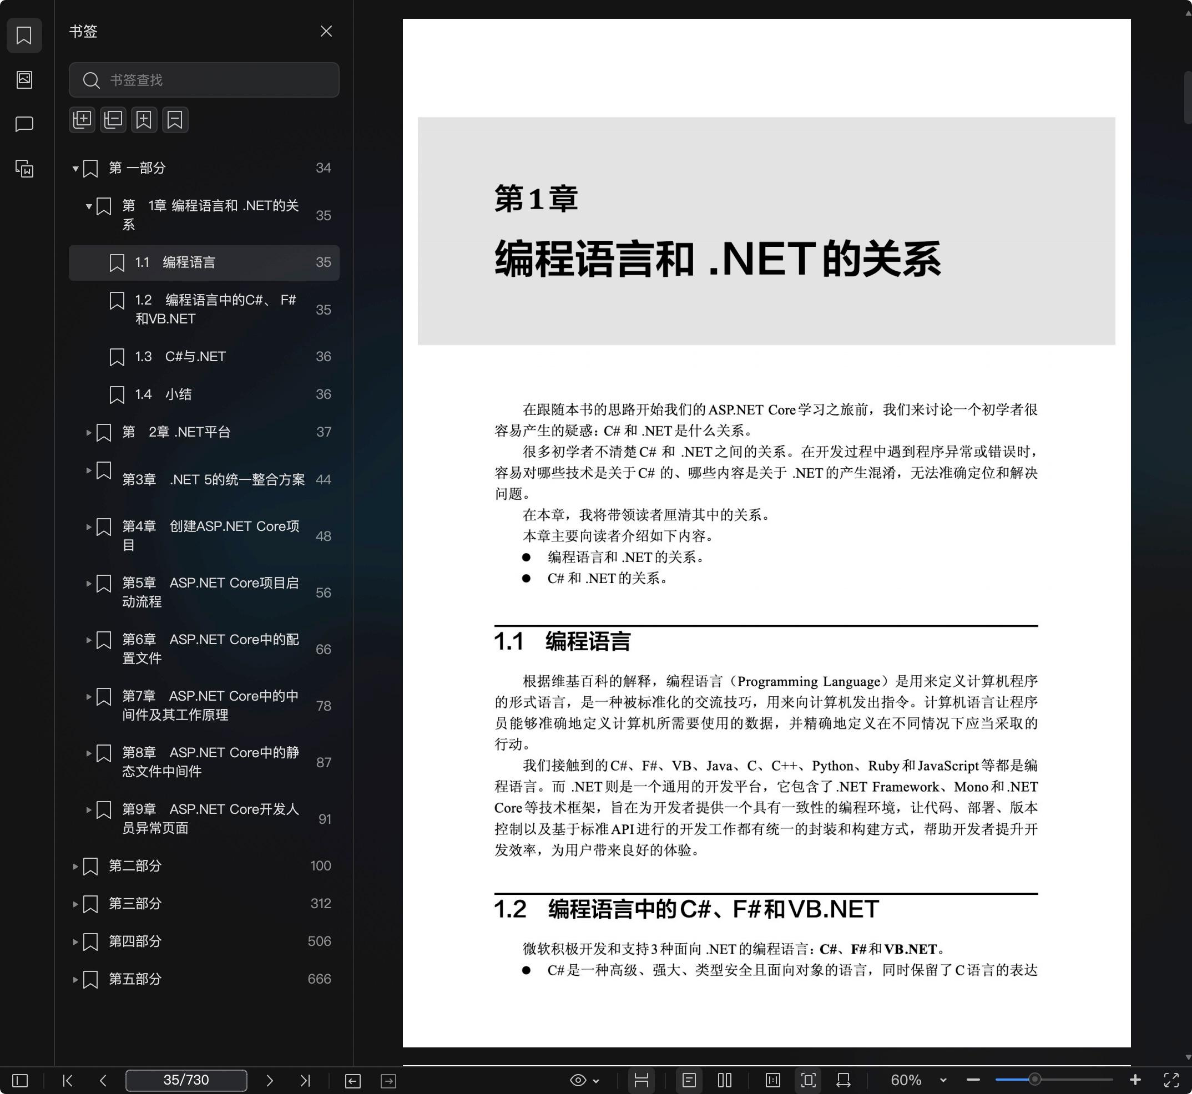Screen dimensions: 1192x1094
Task: Expand the 第6章 bookmark arrow
Action: point(89,640)
